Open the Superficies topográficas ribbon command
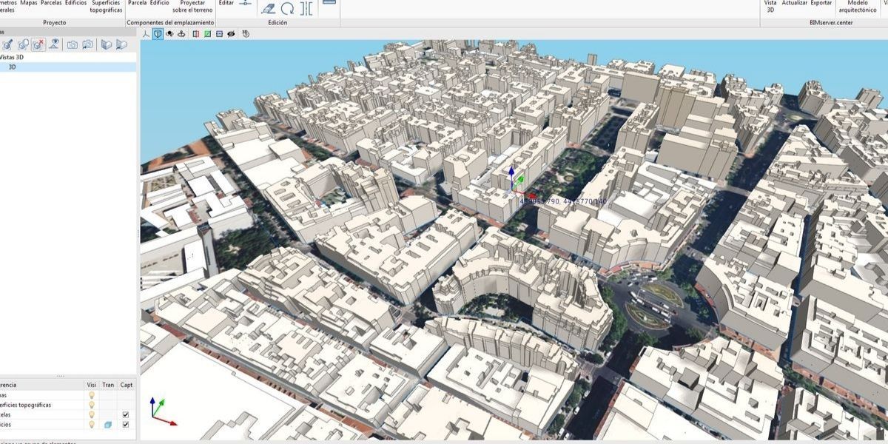 point(107,7)
